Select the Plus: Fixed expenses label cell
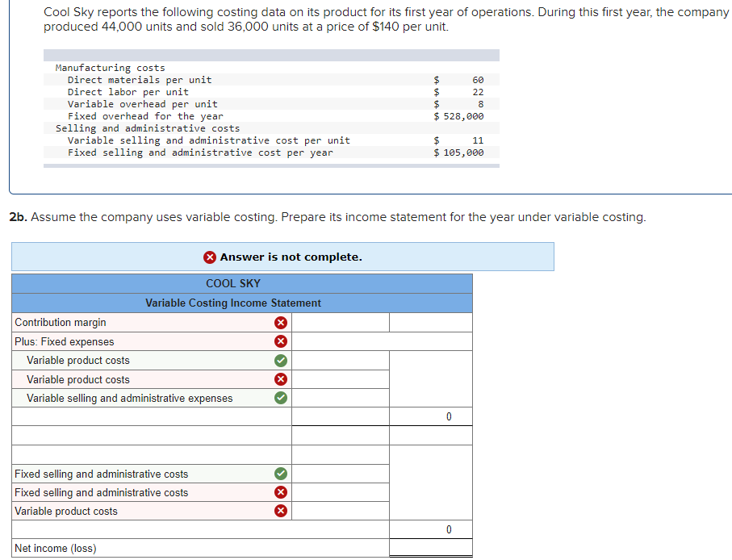This screenshot has height=560, width=732. click(x=152, y=341)
